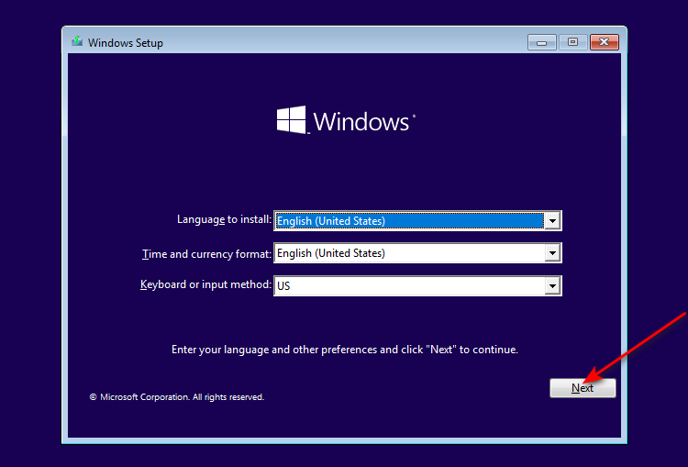Screen dimensions: 688x467
Task: Expand Time and currency format dropdown arrow
Action: point(552,253)
